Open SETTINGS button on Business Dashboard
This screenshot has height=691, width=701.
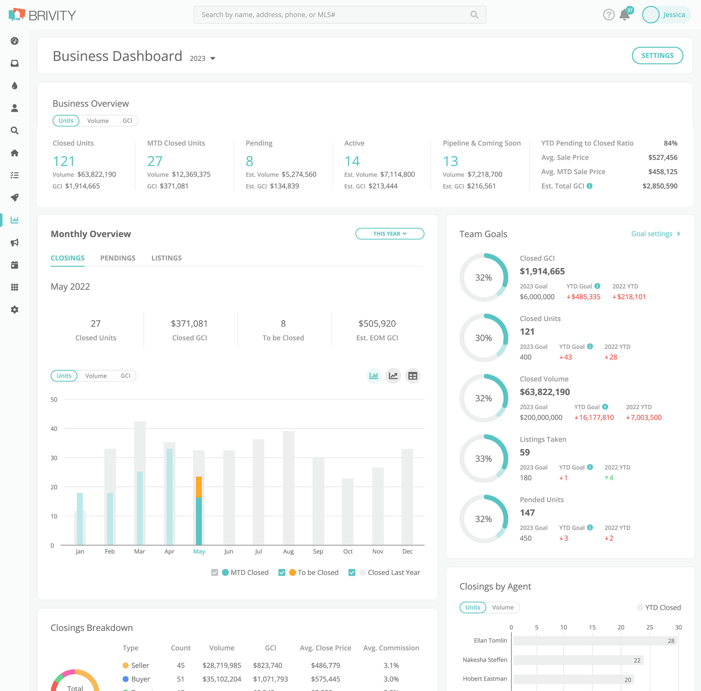(657, 56)
